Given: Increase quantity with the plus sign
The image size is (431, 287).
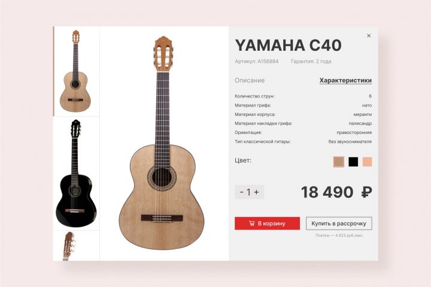Looking at the screenshot, I should 256,192.
